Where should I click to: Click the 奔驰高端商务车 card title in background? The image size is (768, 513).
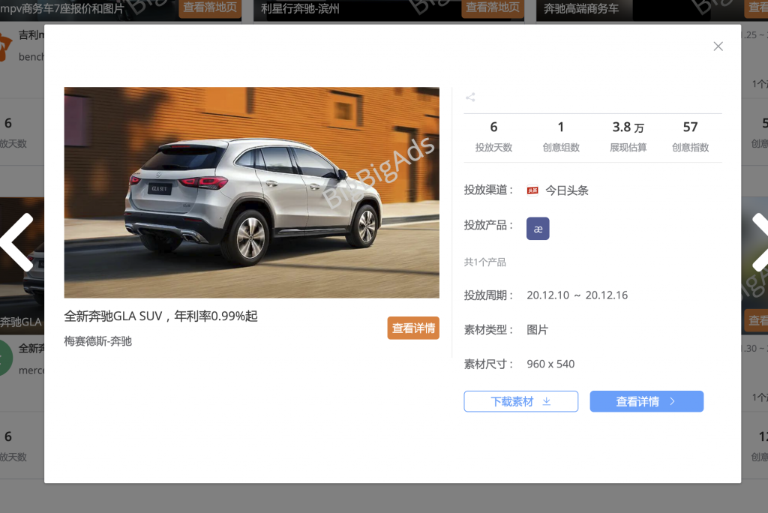coord(581,9)
